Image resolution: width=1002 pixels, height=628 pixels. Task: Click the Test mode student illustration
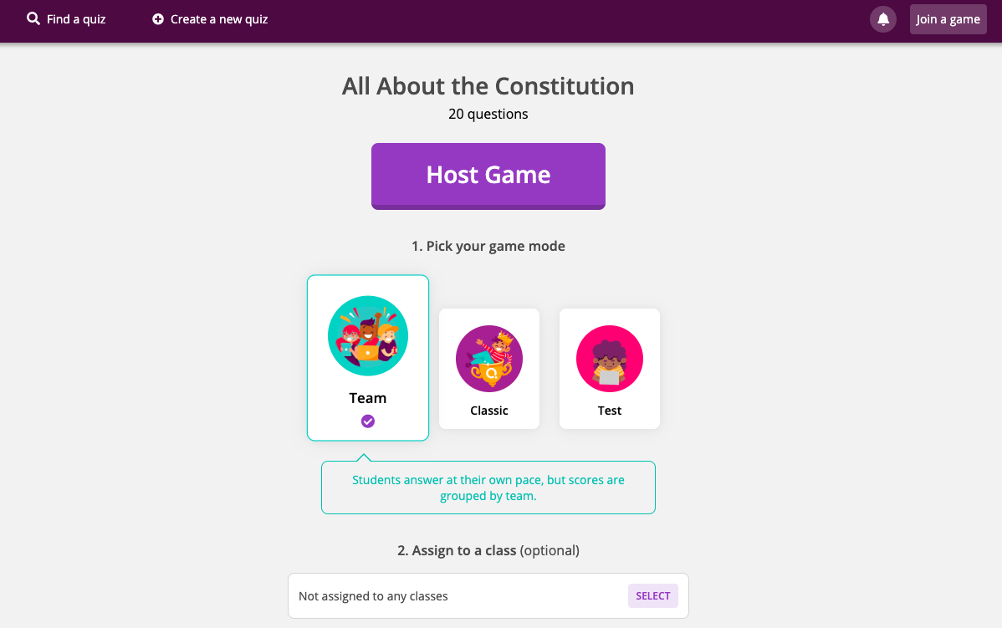610,359
